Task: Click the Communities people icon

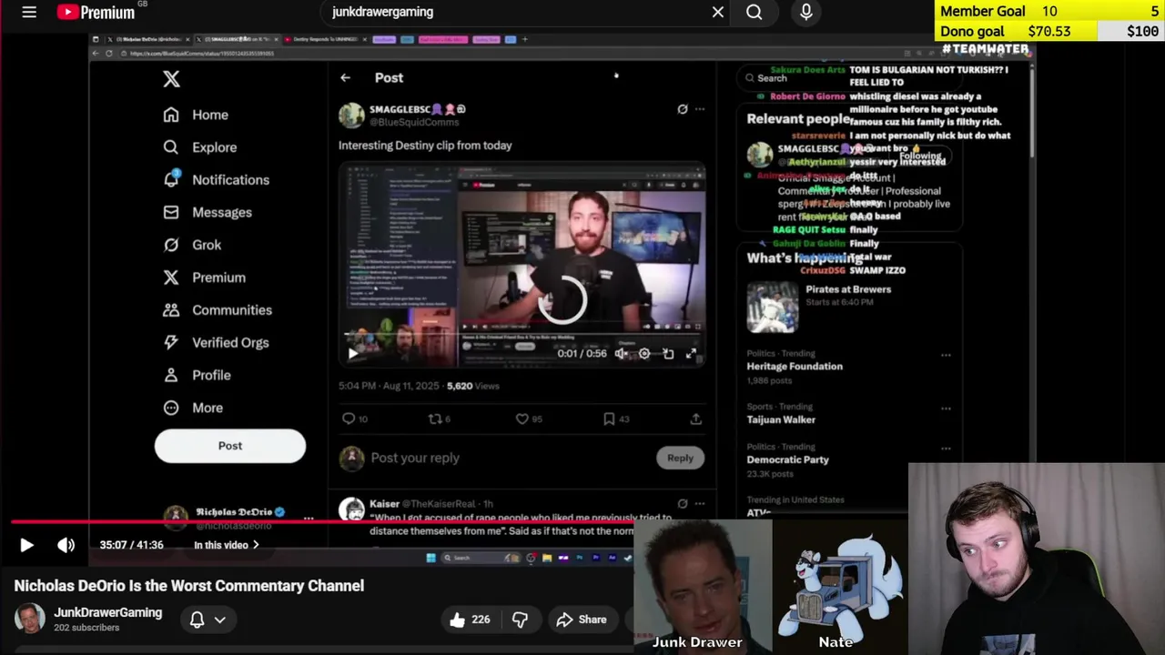Action: [x=171, y=310]
